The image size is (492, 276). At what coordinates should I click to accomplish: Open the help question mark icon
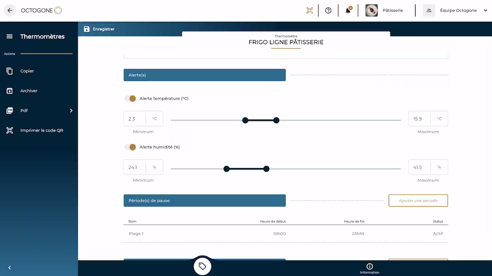(x=328, y=11)
